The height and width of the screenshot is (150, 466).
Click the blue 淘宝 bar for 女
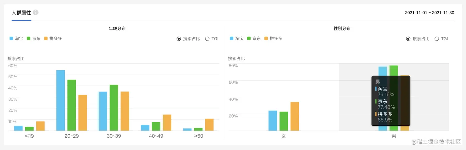pyautogui.click(x=273, y=120)
